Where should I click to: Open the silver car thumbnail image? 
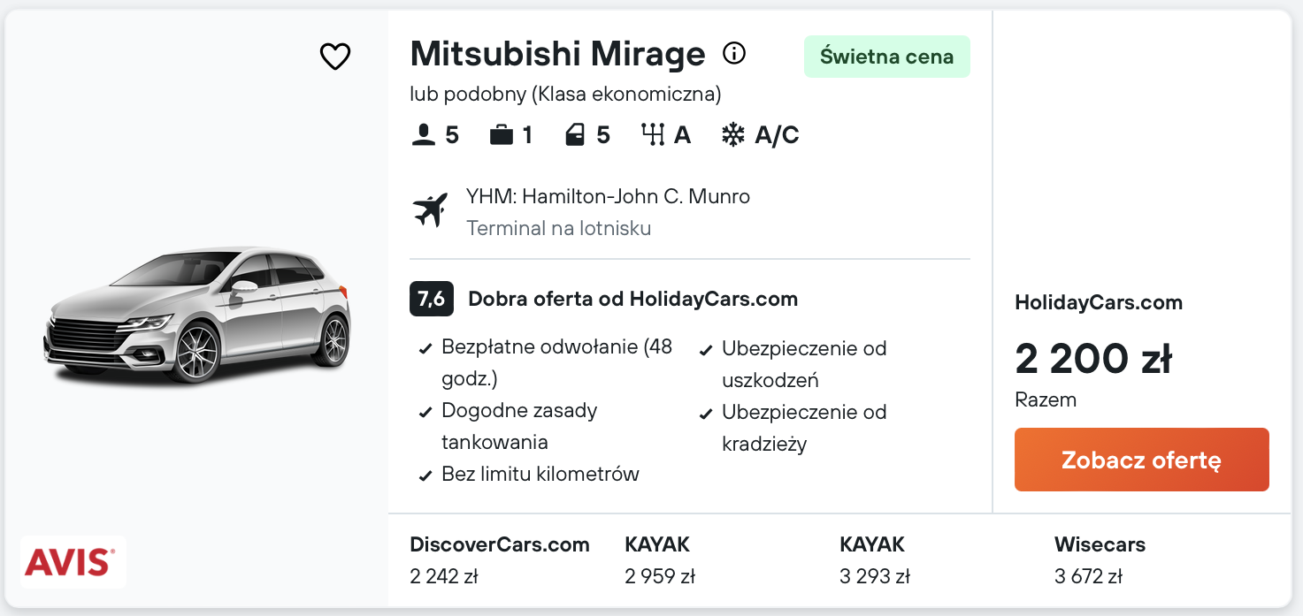198,316
